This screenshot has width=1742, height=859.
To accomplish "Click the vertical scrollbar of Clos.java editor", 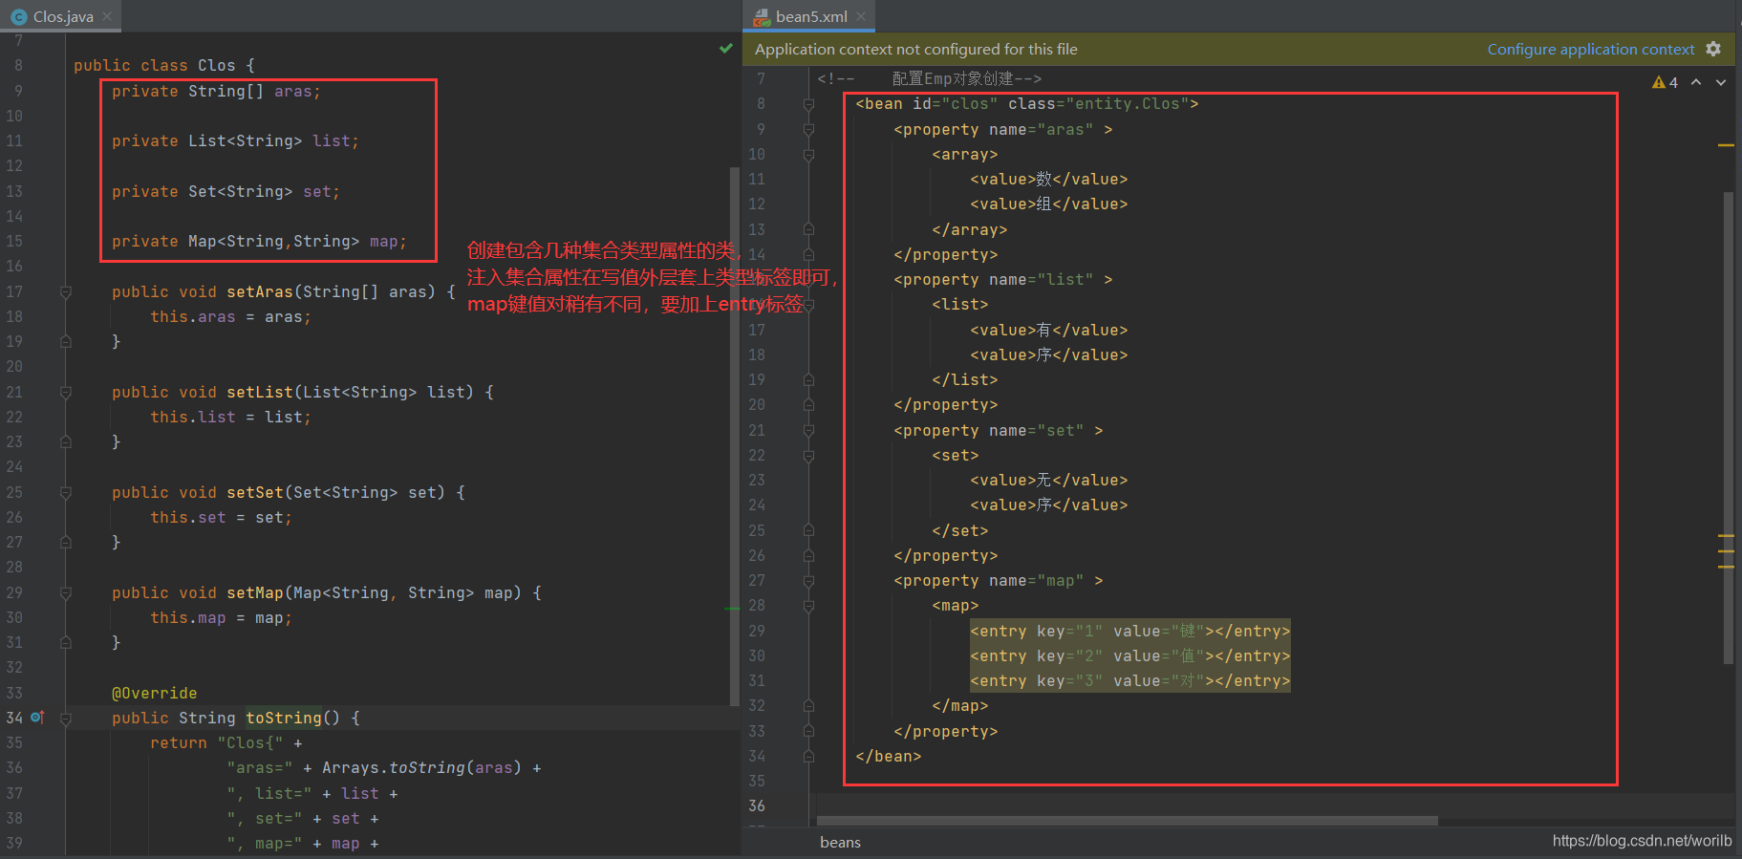I will (734, 436).
